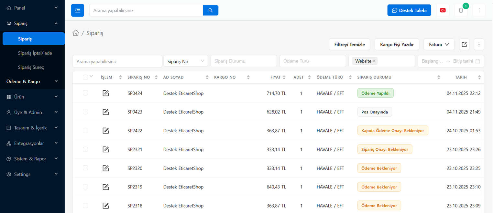Go to home via breadcrumb house icon

(x=76, y=33)
